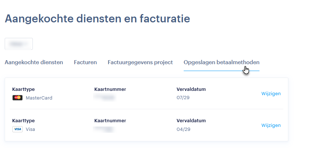Click the Kaartnummer label in the MasterCard row

tap(110, 89)
